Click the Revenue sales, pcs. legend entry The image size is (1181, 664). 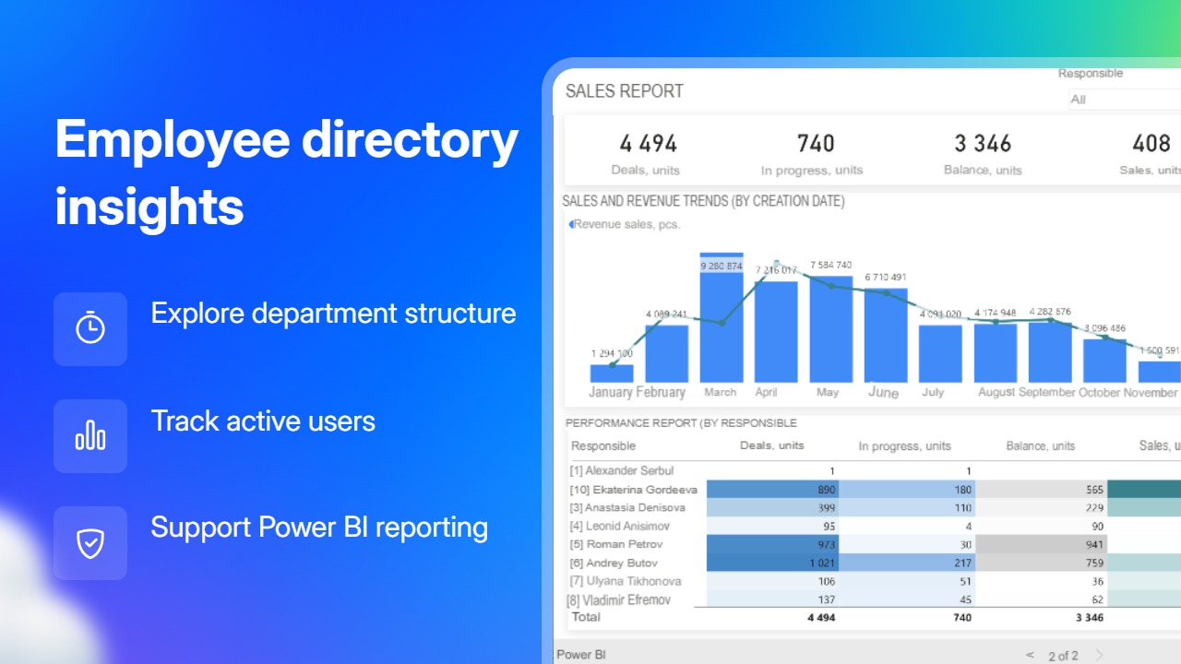[625, 224]
